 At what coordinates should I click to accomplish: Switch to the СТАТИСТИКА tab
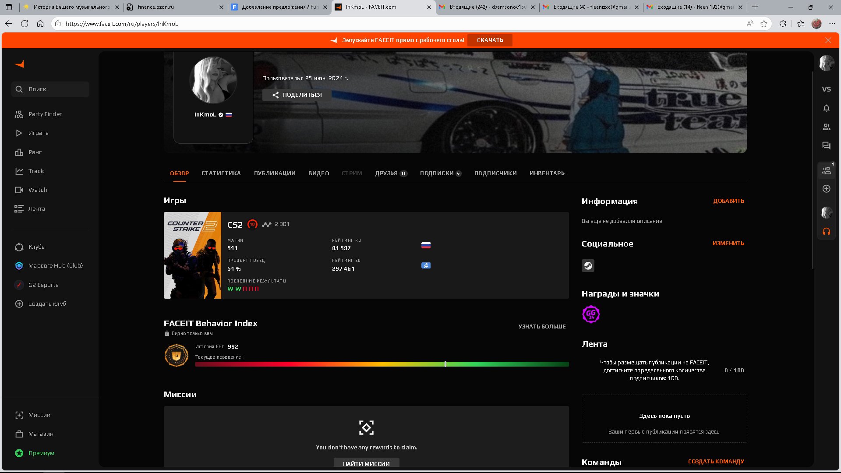[x=221, y=173]
